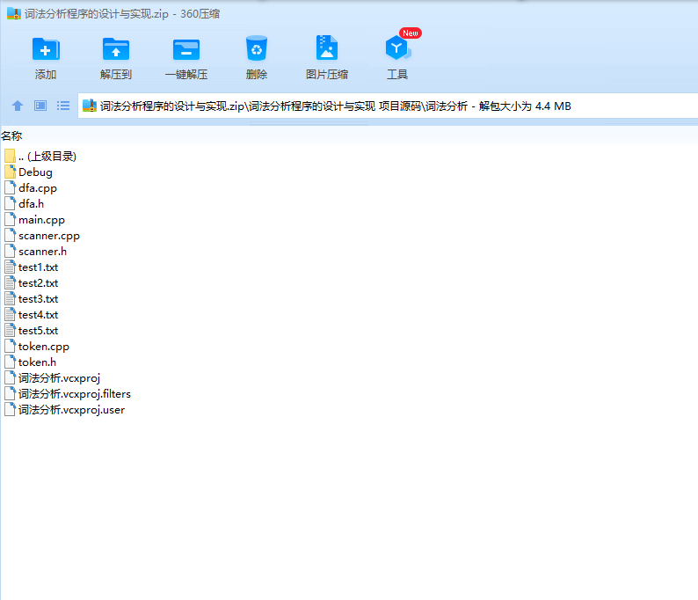Image resolution: width=698 pixels, height=600 pixels.
Task: Select the file main.cpp
Action: [34, 220]
